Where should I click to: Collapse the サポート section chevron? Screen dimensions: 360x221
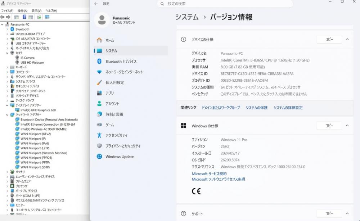click(347, 213)
